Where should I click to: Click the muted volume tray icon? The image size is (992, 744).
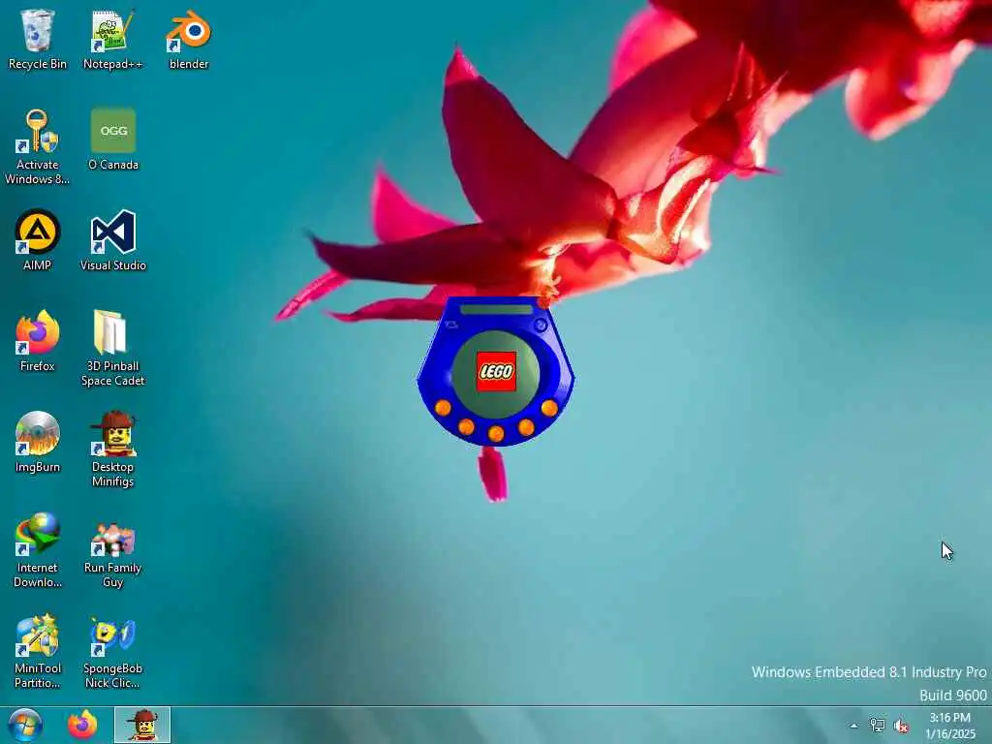tap(901, 726)
